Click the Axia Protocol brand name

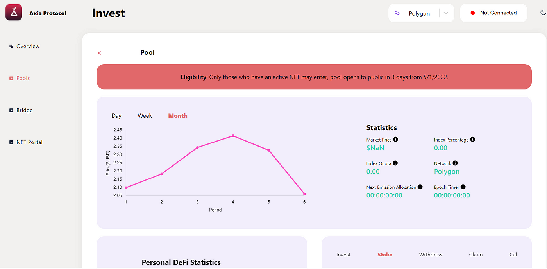pos(48,13)
